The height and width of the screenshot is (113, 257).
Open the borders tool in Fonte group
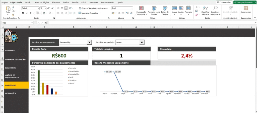point(37,13)
